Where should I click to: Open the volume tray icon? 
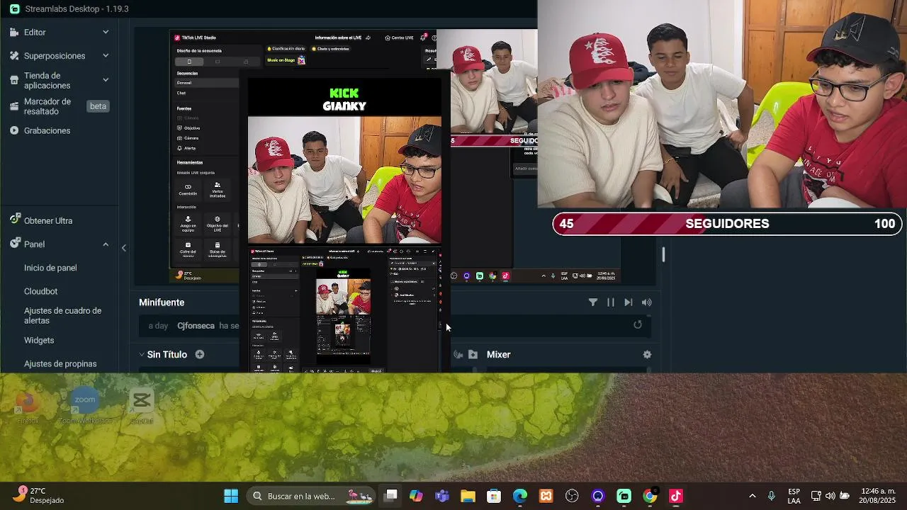coord(830,496)
